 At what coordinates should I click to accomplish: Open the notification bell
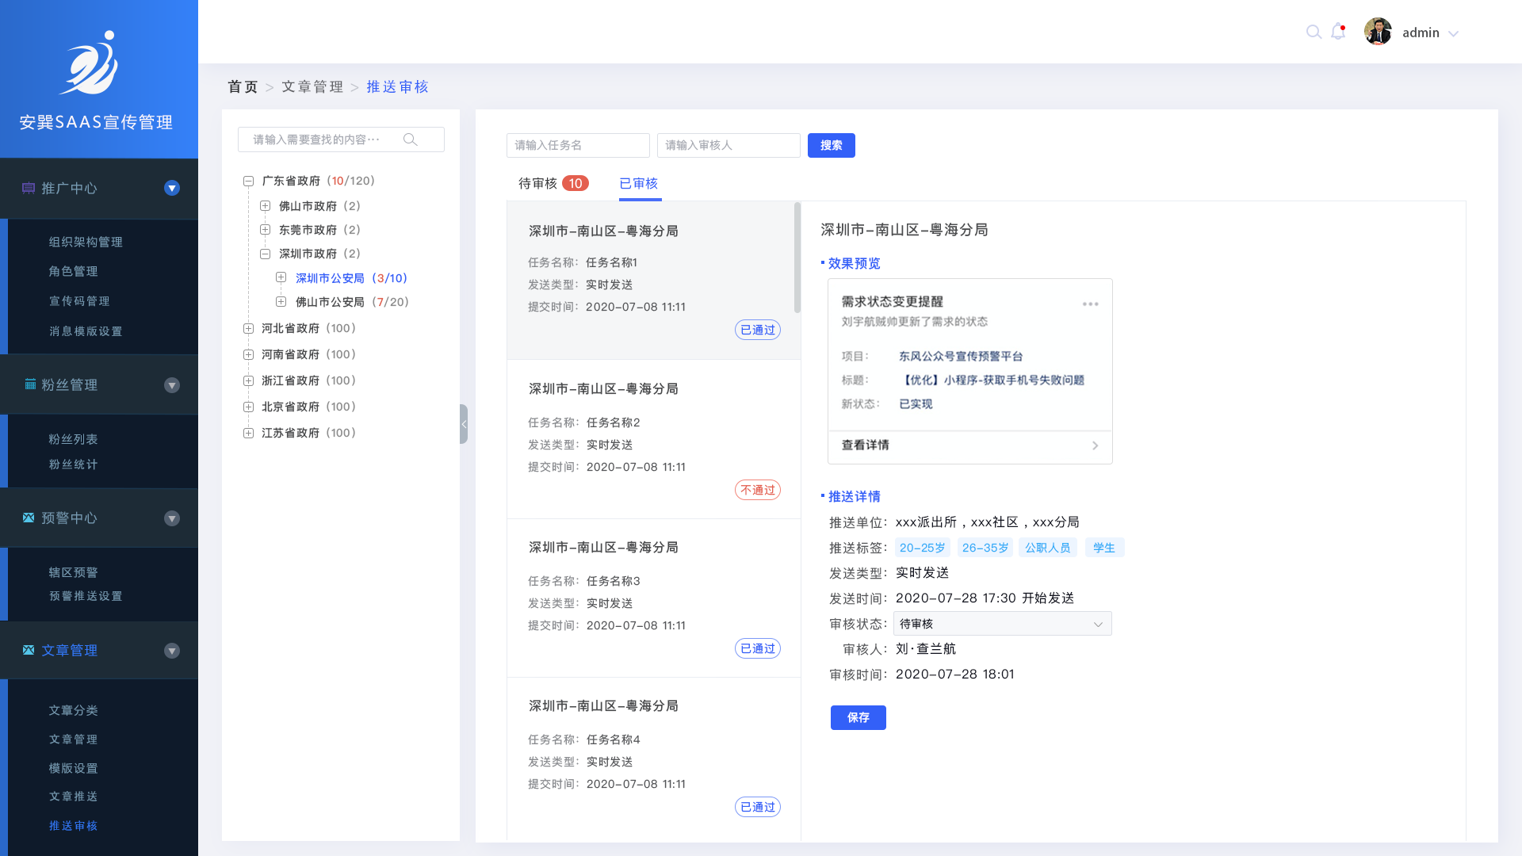tap(1338, 32)
